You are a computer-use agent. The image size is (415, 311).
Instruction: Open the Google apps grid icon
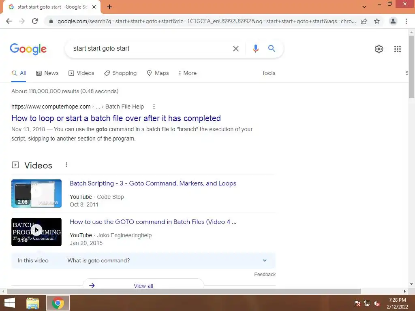click(x=397, y=49)
